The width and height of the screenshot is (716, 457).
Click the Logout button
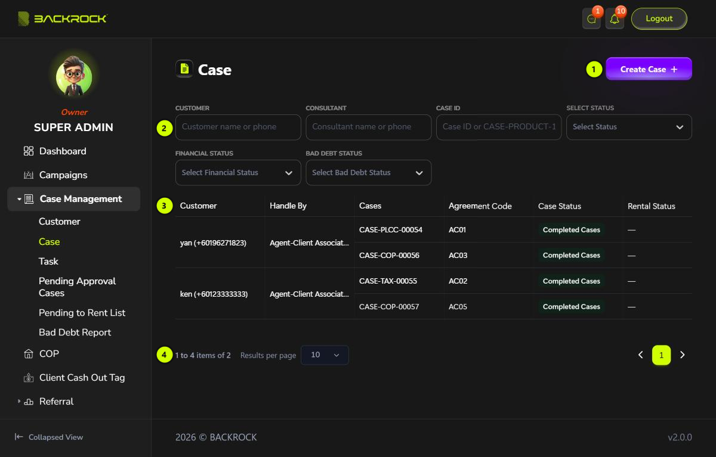[659, 19]
